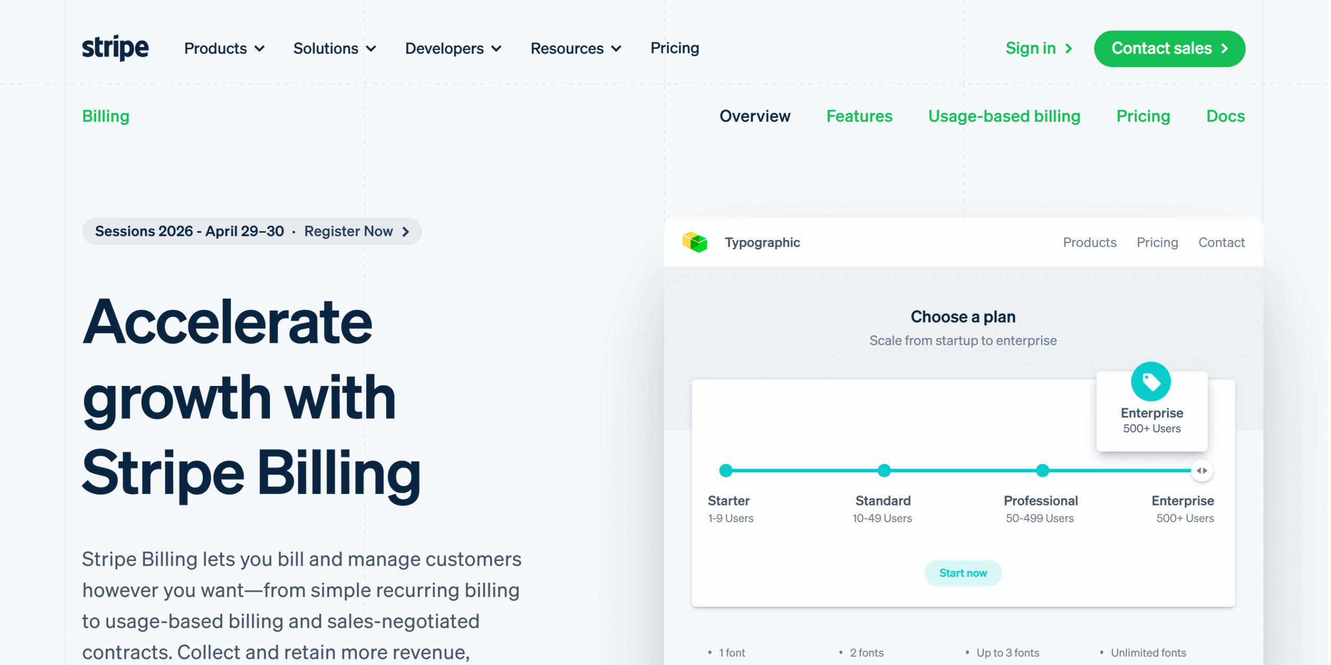
Task: Go to Pricing in top navigation
Action: pyautogui.click(x=675, y=48)
